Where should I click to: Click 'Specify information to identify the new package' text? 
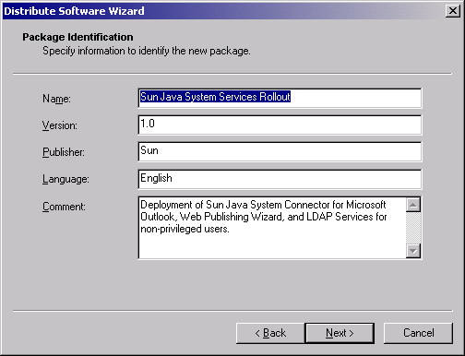tap(147, 51)
